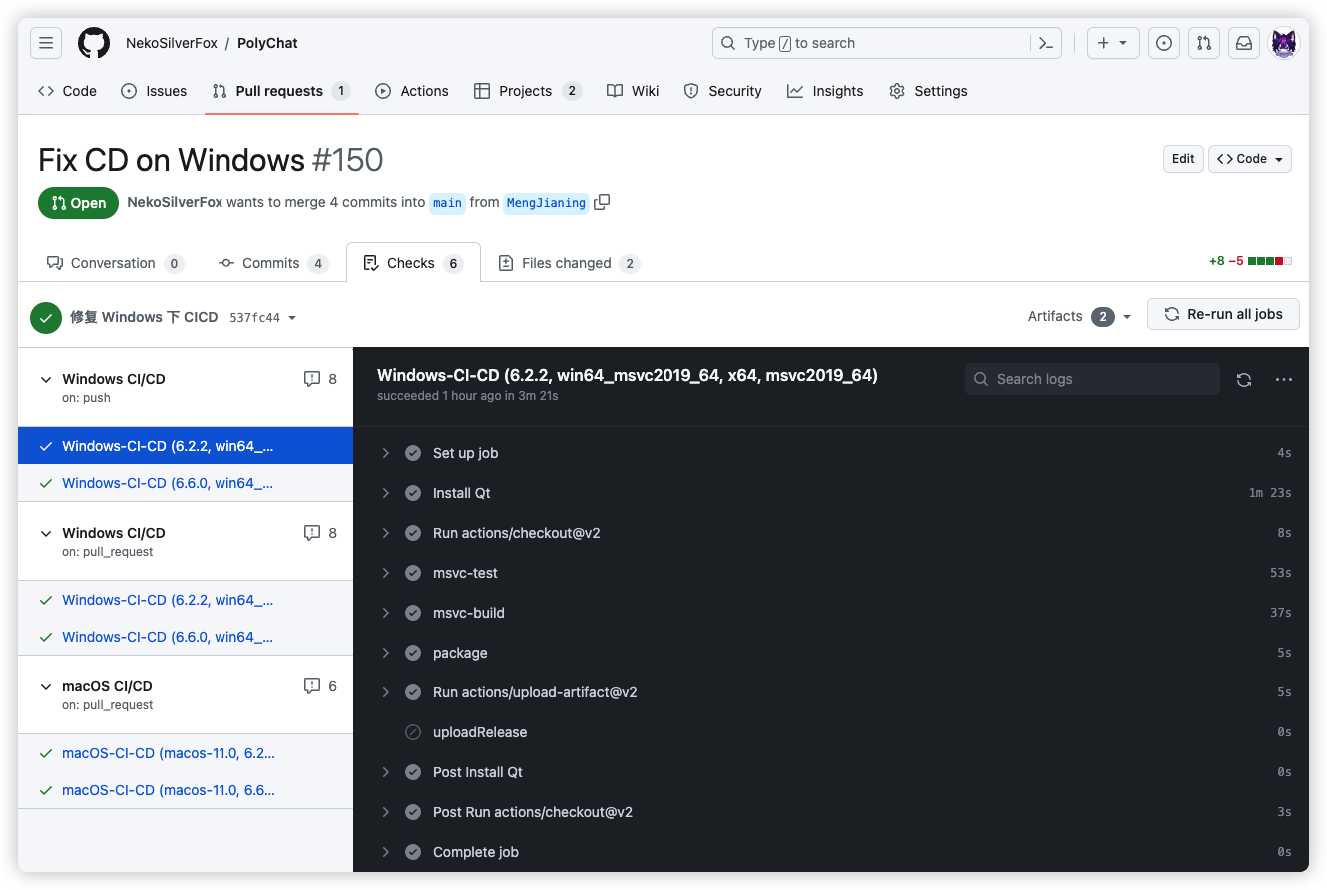1327x890 pixels.
Task: Open the log options three-dot menu
Action: point(1284,379)
